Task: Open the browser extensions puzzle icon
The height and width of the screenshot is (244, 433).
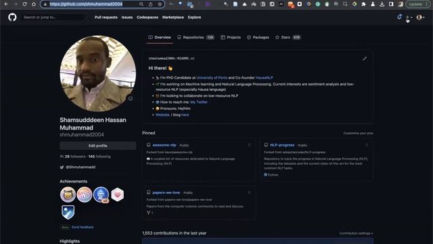Action: coord(363,4)
